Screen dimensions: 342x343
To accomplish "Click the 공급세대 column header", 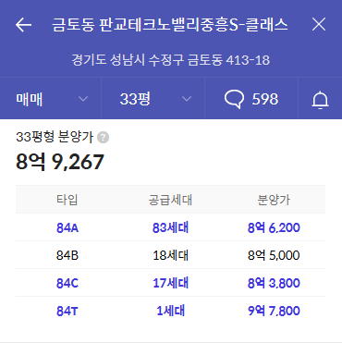I will tap(170, 200).
